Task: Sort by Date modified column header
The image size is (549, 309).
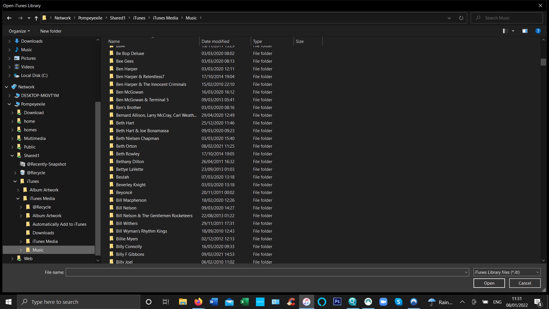Action: tap(215, 41)
